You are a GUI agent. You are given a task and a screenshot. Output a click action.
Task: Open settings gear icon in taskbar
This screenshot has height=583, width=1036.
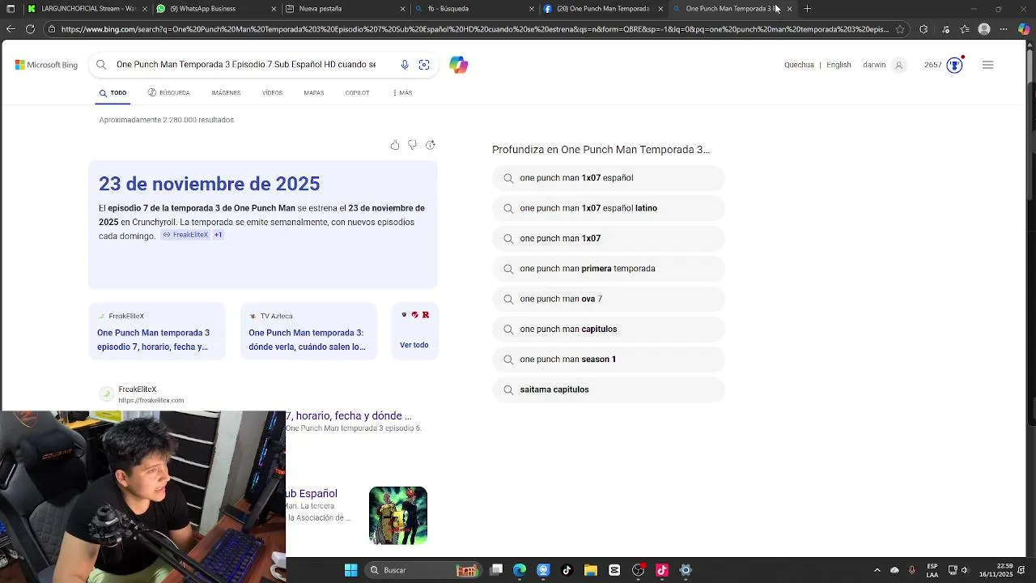[686, 570]
